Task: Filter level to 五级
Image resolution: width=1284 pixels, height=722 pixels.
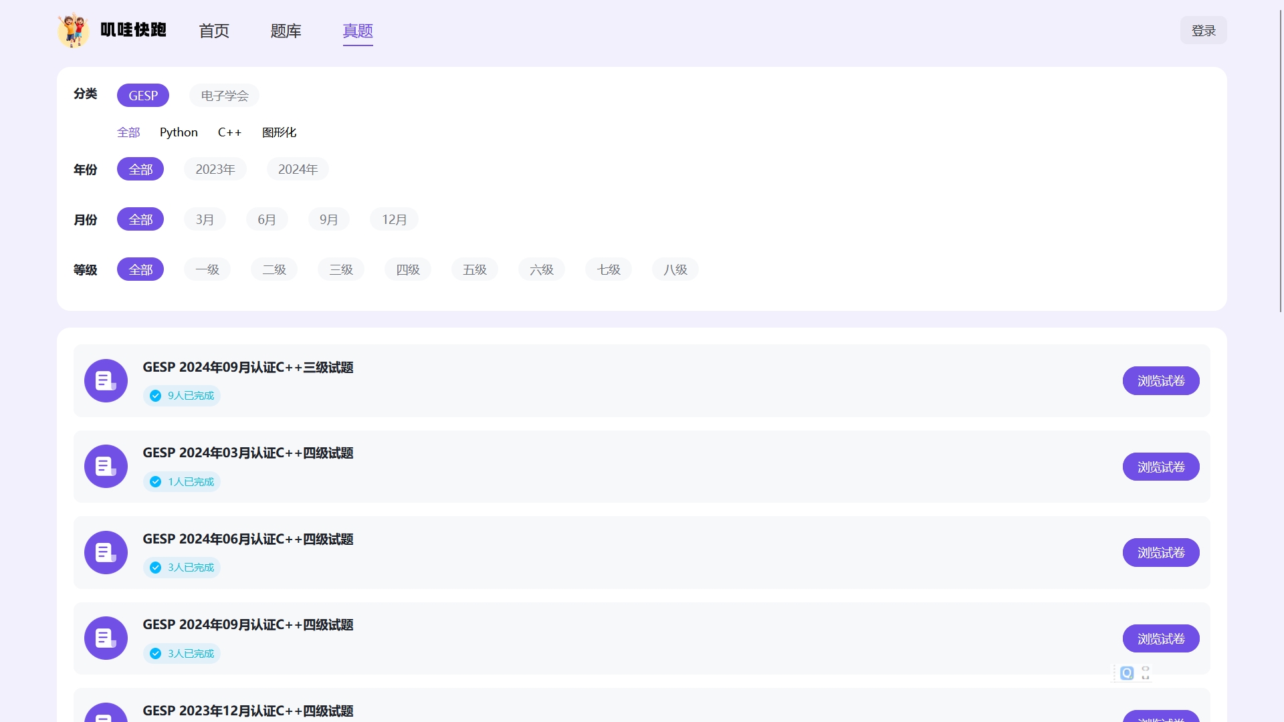Action: (x=475, y=269)
